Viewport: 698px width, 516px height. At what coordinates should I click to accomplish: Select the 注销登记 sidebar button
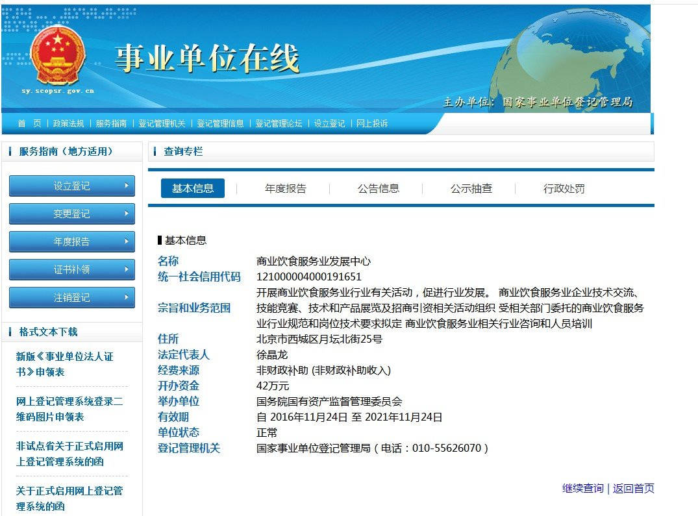[x=71, y=297]
